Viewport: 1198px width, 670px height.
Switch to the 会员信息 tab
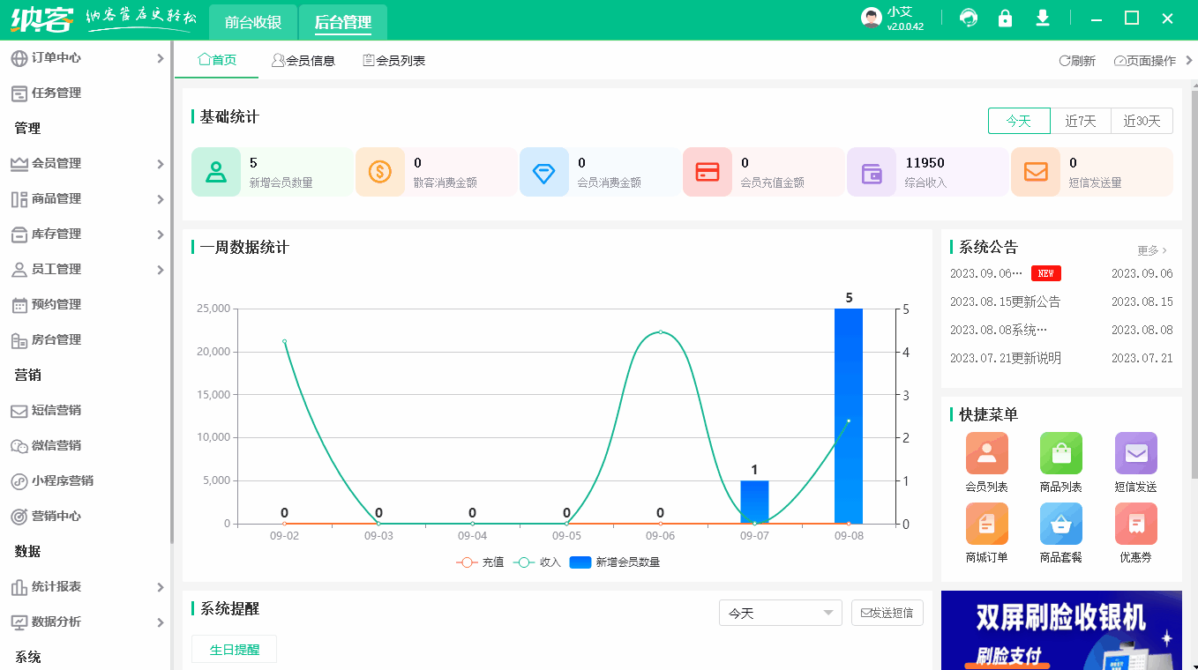[303, 60]
